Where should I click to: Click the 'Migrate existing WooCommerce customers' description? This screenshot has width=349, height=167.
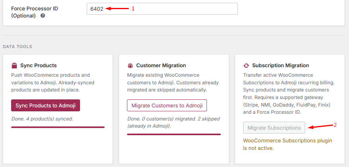tap(173, 82)
